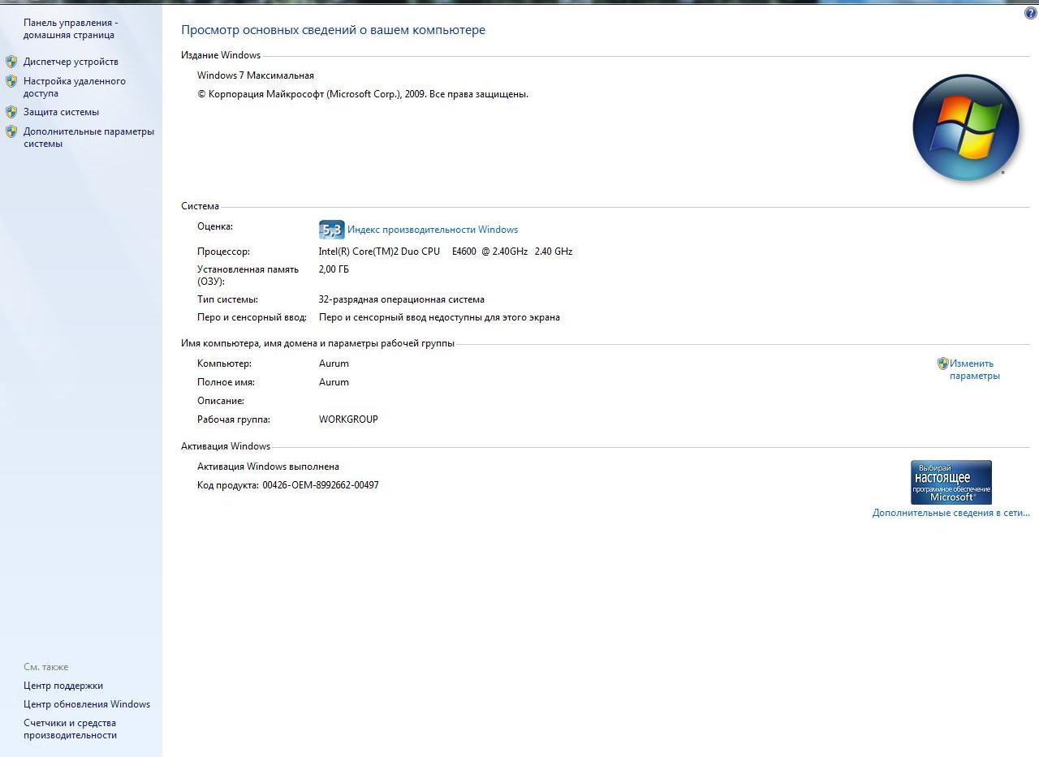Click the 5,3 performance score badge
This screenshot has height=757, width=1039.
coord(331,230)
